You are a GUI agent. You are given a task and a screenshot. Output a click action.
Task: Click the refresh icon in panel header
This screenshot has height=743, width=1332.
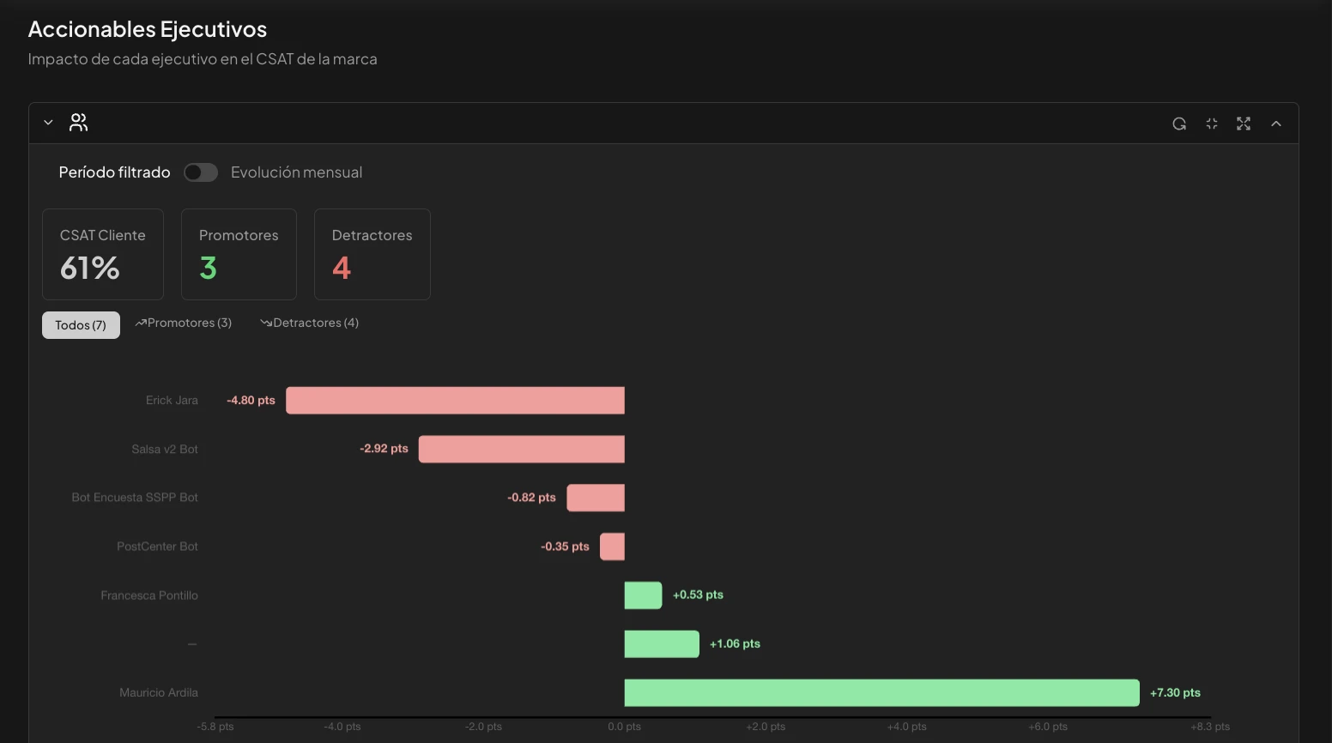[1179, 124]
